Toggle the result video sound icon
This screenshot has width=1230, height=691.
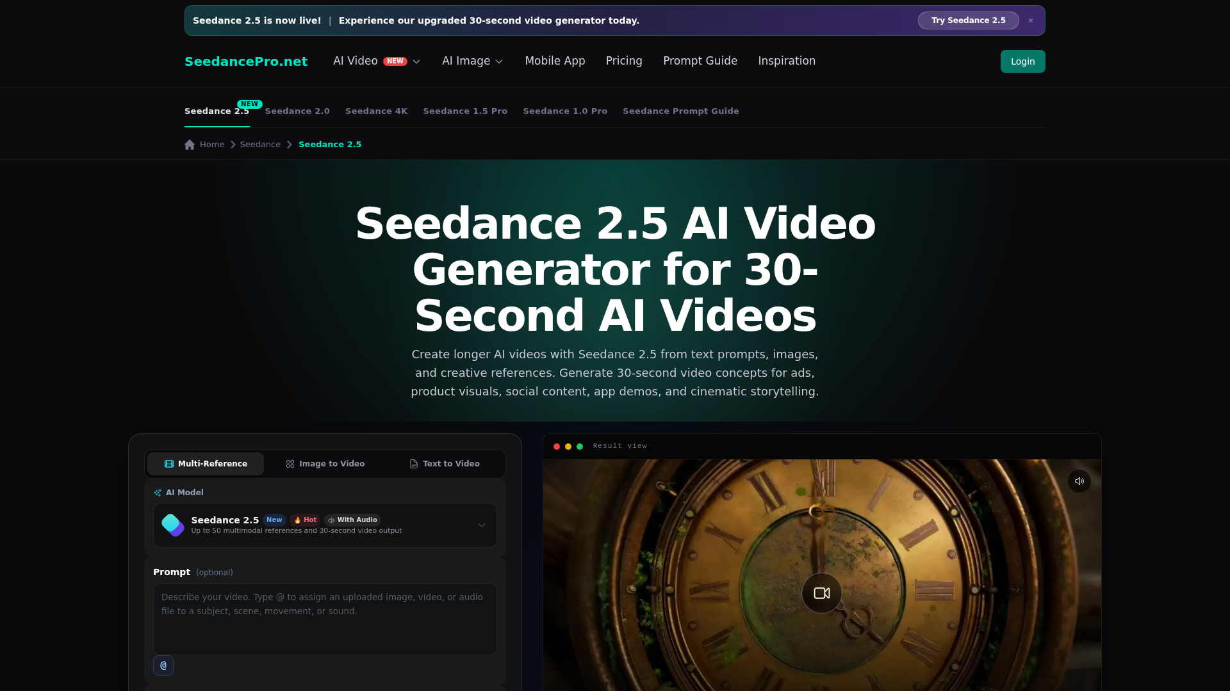tap(1079, 481)
